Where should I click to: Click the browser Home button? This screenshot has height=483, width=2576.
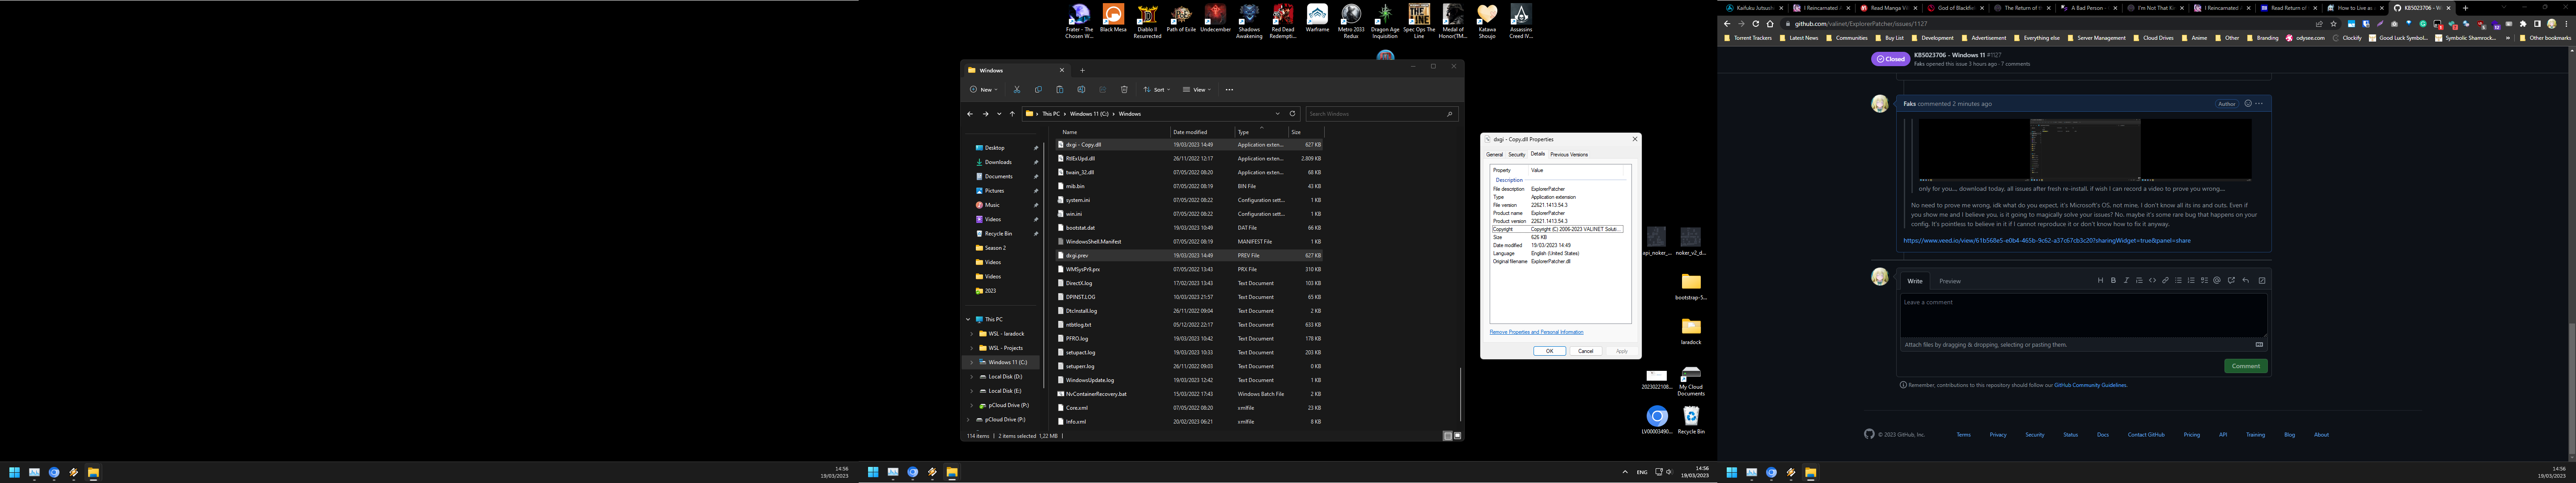pyautogui.click(x=1769, y=24)
